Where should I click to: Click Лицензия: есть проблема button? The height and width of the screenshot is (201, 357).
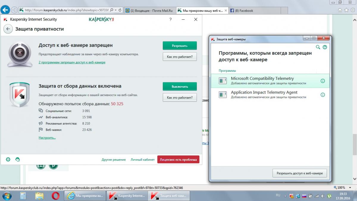click(178, 160)
